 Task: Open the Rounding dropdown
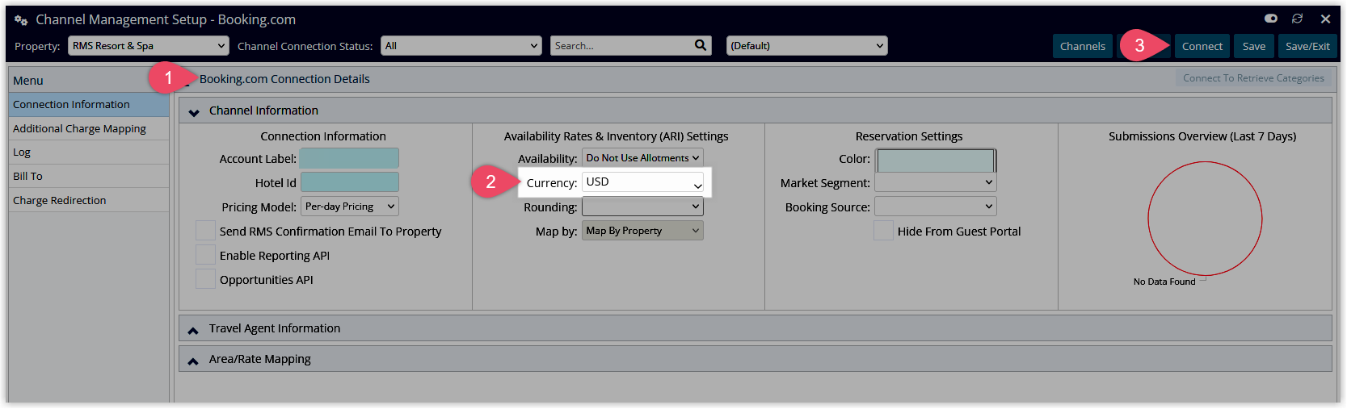[642, 207]
